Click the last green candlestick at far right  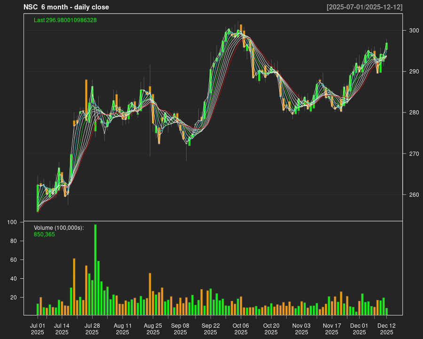(386, 46)
